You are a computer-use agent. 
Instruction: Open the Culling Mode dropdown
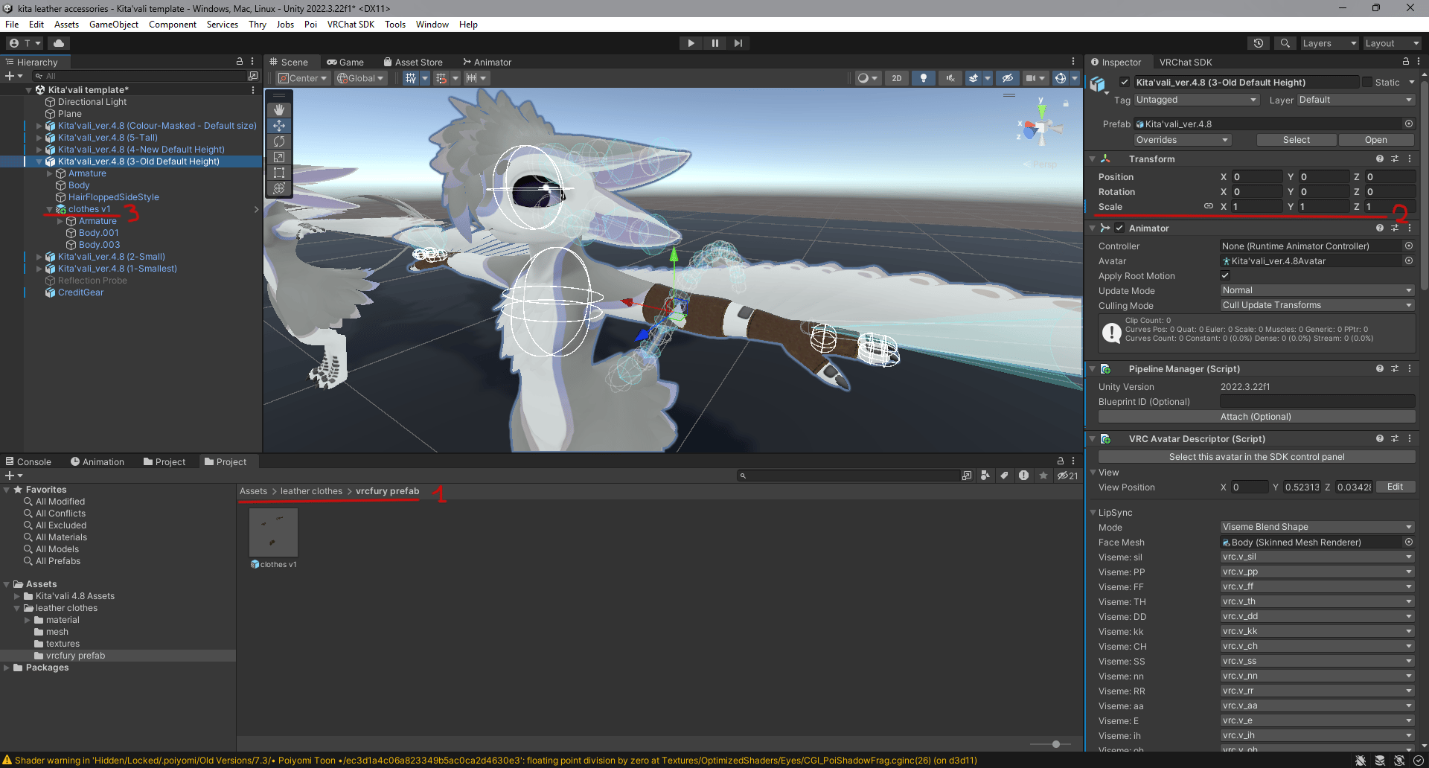tap(1317, 305)
